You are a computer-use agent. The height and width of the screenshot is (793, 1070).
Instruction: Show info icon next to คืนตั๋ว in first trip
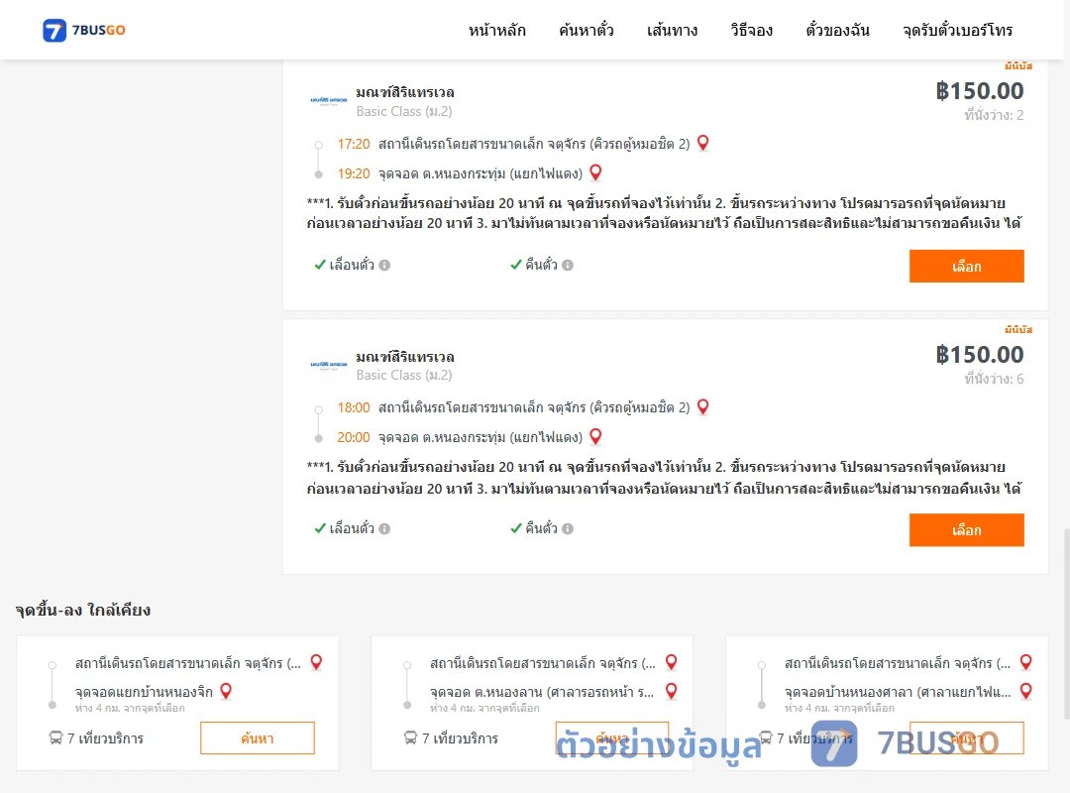pos(568,265)
